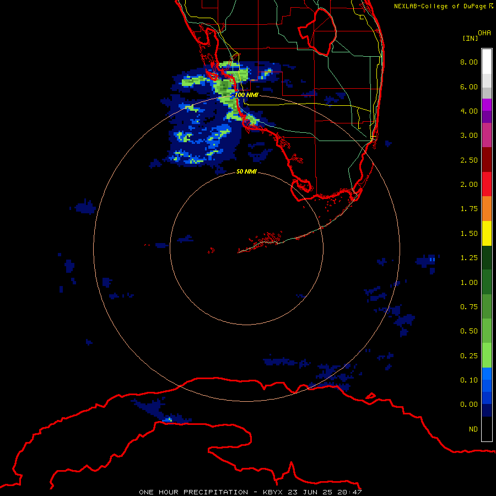This screenshot has width=496, height=496.
Task: Pick the orange swatch in the color scale
Action: point(487,209)
